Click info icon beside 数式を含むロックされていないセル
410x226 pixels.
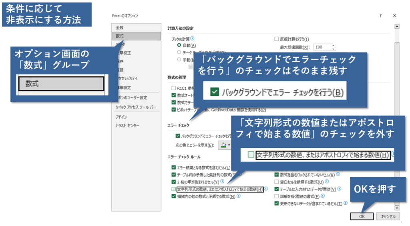(338, 174)
